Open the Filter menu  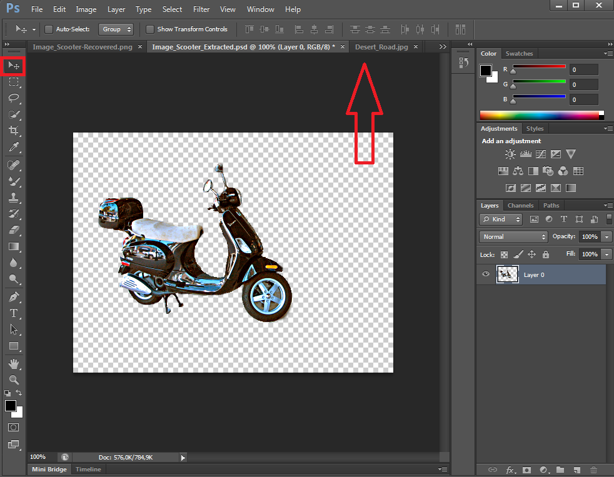click(201, 9)
